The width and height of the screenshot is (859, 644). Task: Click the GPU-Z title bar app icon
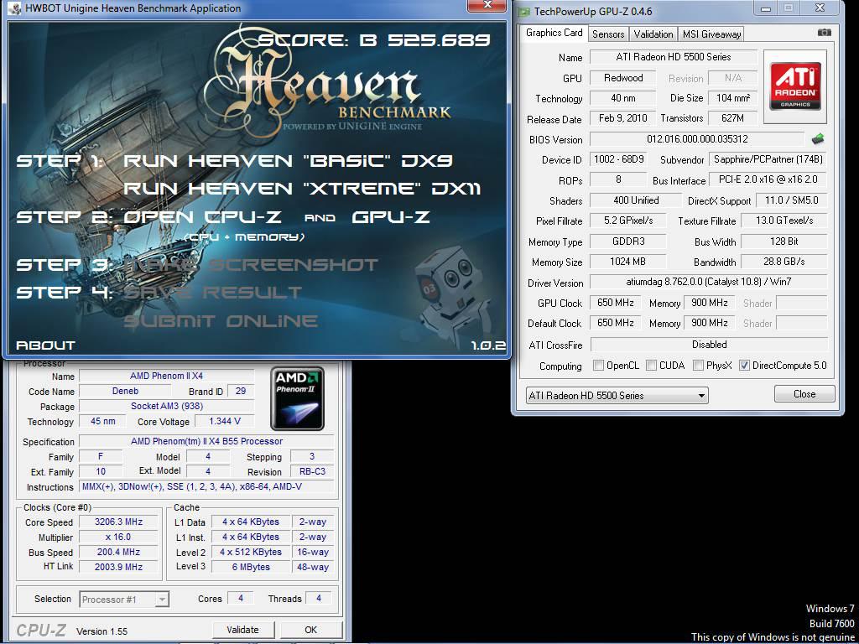pyautogui.click(x=525, y=12)
